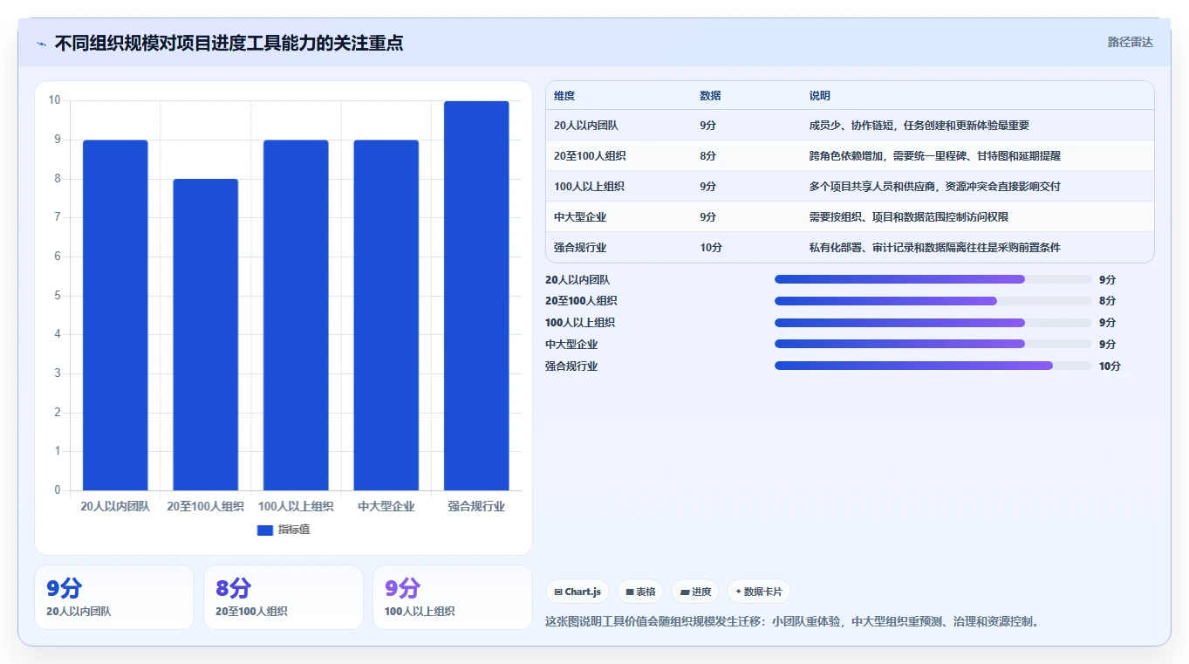The width and height of the screenshot is (1189, 664).
Task: Open the 9分 100人以上组织 data card
Action: (x=453, y=597)
